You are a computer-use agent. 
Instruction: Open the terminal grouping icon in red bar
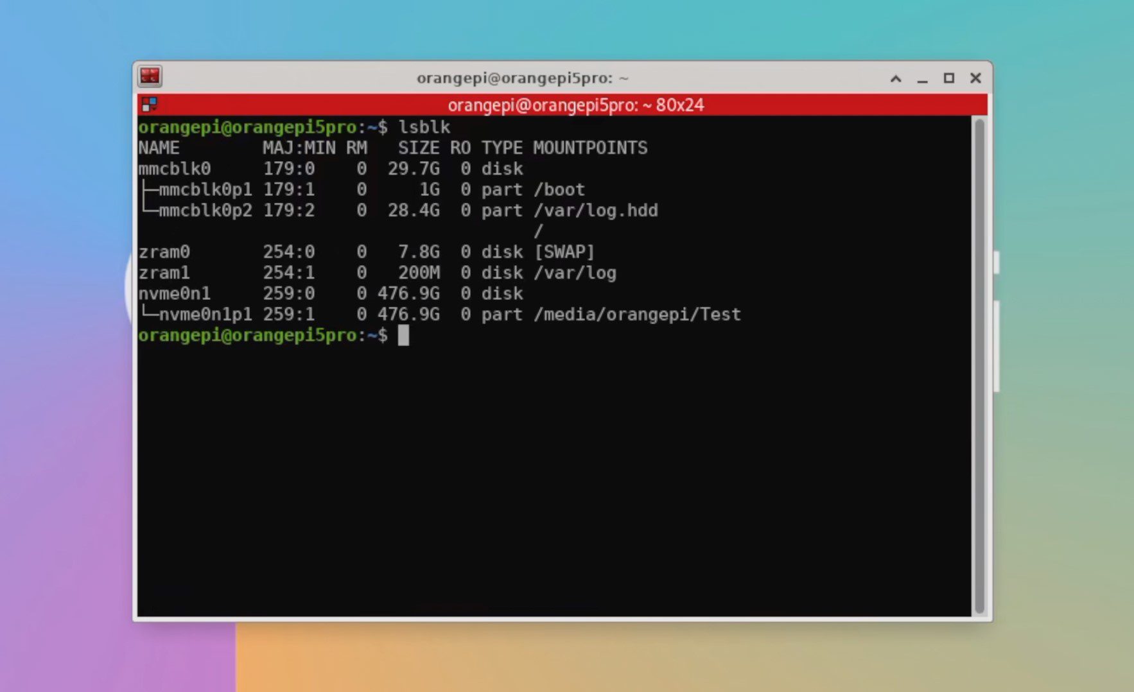pos(150,105)
